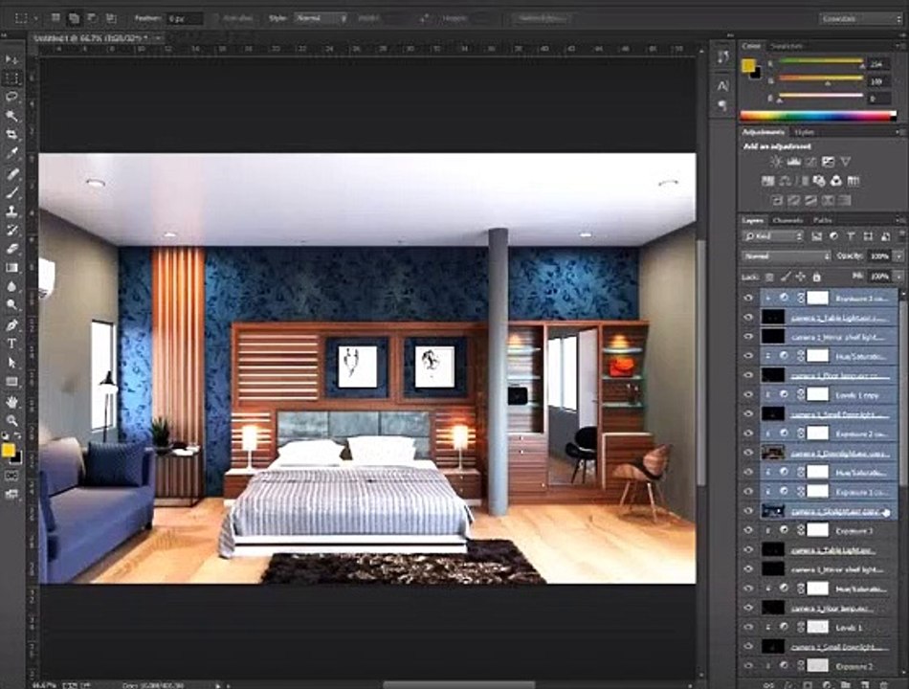Image resolution: width=909 pixels, height=689 pixels.
Task: Select the Pen tool
Action: pos(11,325)
